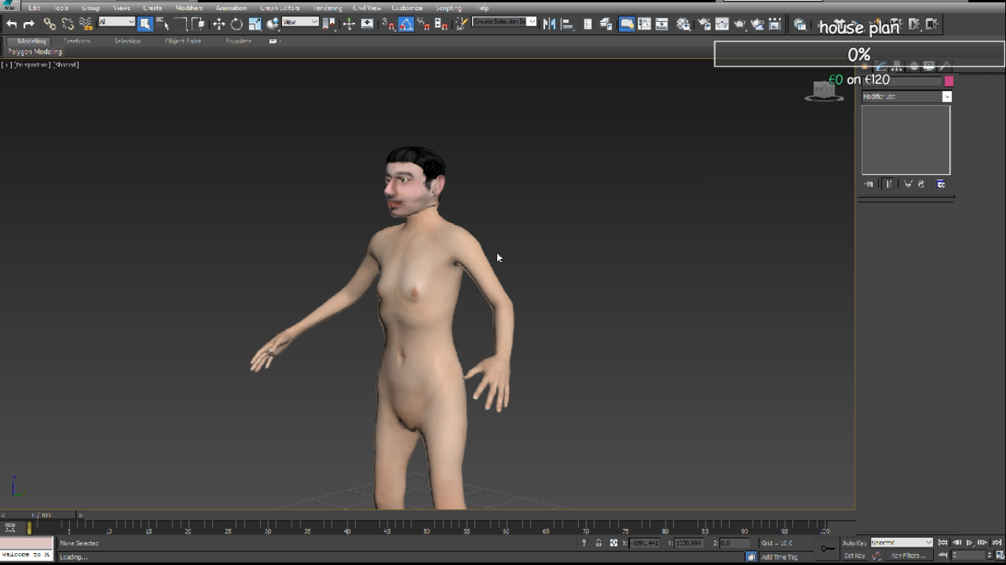
Task: Click the Redo arrow in the toolbar
Action: [29, 24]
